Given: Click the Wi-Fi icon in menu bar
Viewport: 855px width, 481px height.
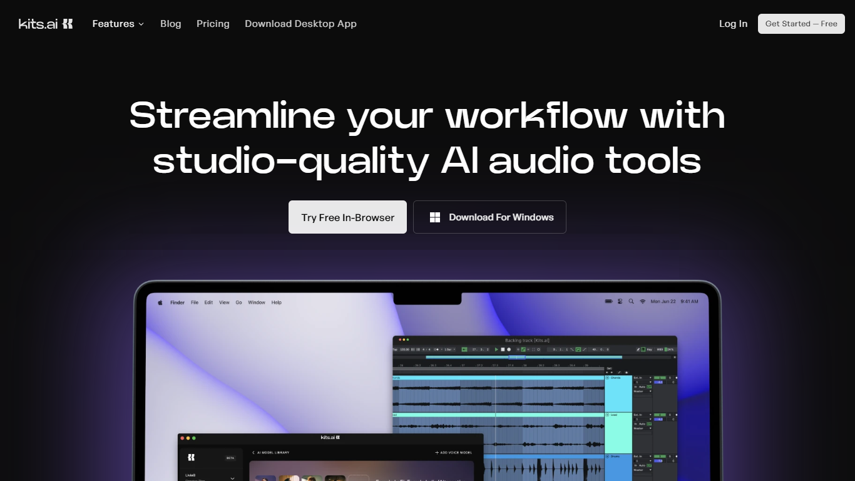Looking at the screenshot, I should pyautogui.click(x=642, y=301).
